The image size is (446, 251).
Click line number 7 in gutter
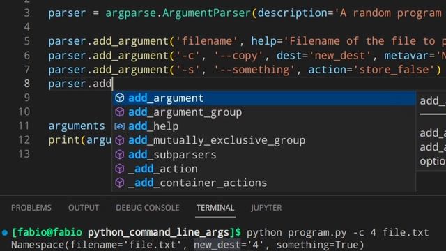pyautogui.click(x=26, y=70)
